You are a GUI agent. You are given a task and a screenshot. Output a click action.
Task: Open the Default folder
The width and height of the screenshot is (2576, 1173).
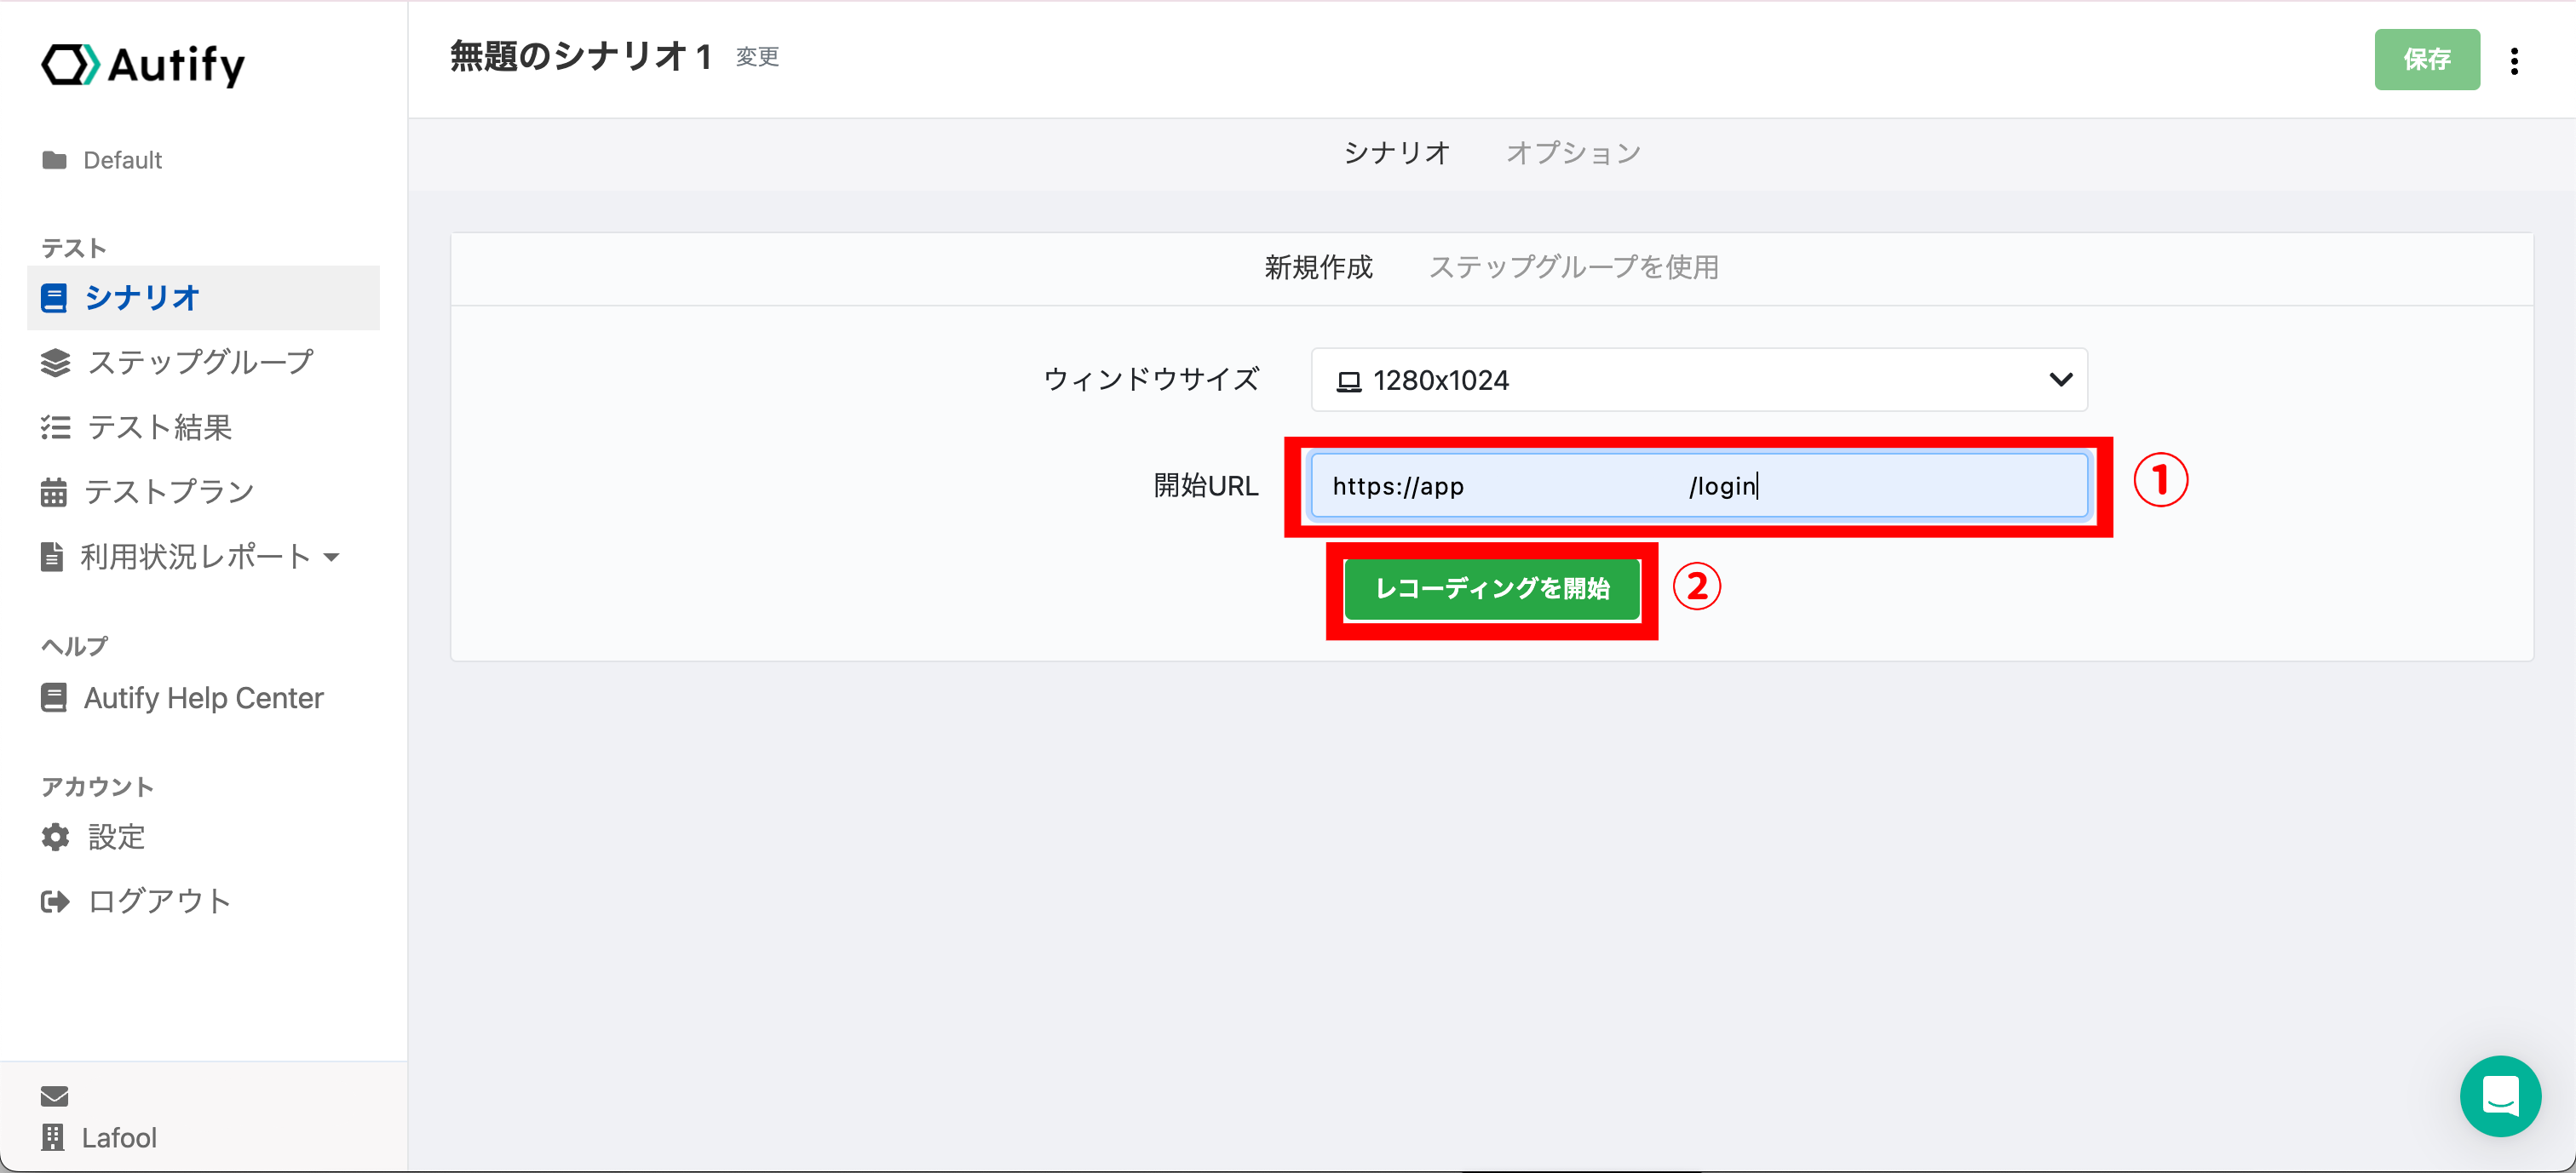[122, 159]
